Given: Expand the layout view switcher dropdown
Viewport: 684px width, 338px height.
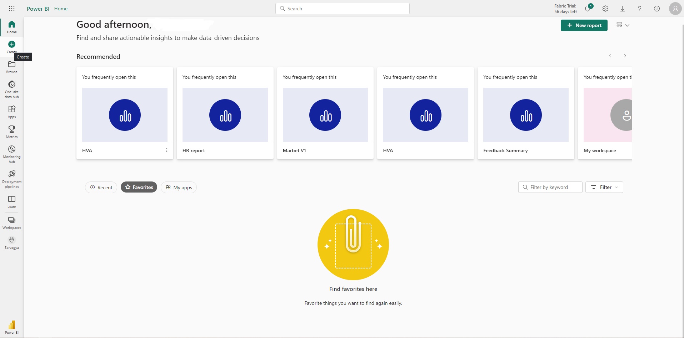Looking at the screenshot, I should [623, 25].
